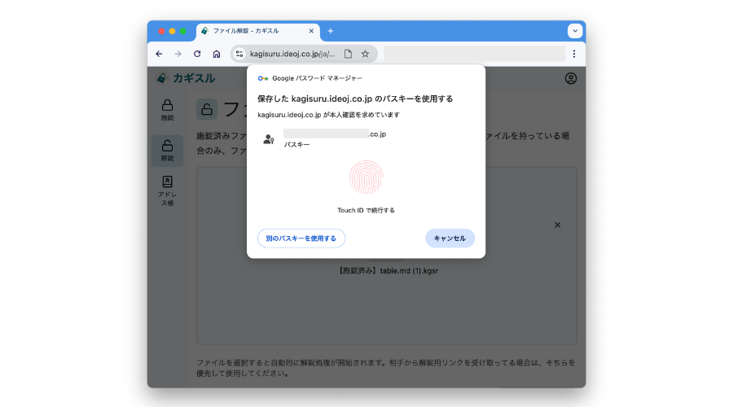Expand the tab search dropdown
Screen dimensions: 733x407
[575, 31]
